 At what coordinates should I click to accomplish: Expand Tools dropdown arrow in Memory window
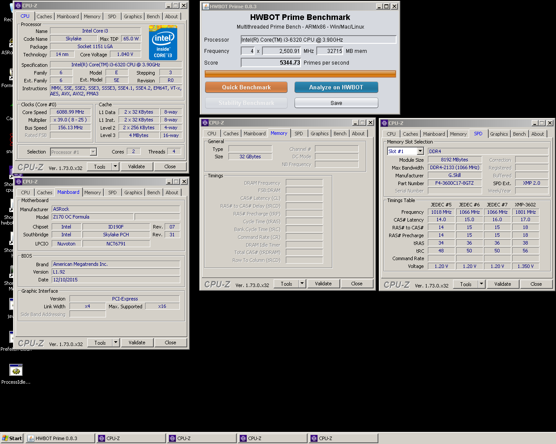point(302,284)
